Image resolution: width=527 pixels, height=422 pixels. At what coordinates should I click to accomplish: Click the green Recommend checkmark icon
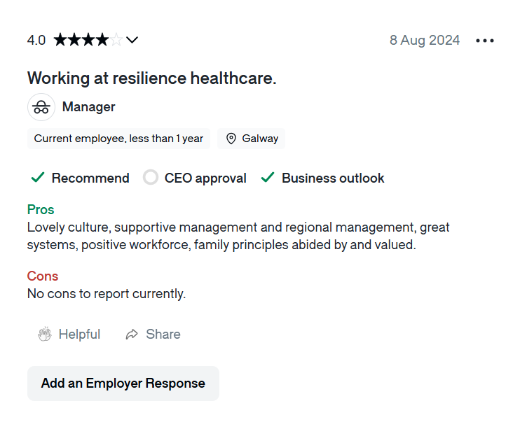click(x=38, y=178)
